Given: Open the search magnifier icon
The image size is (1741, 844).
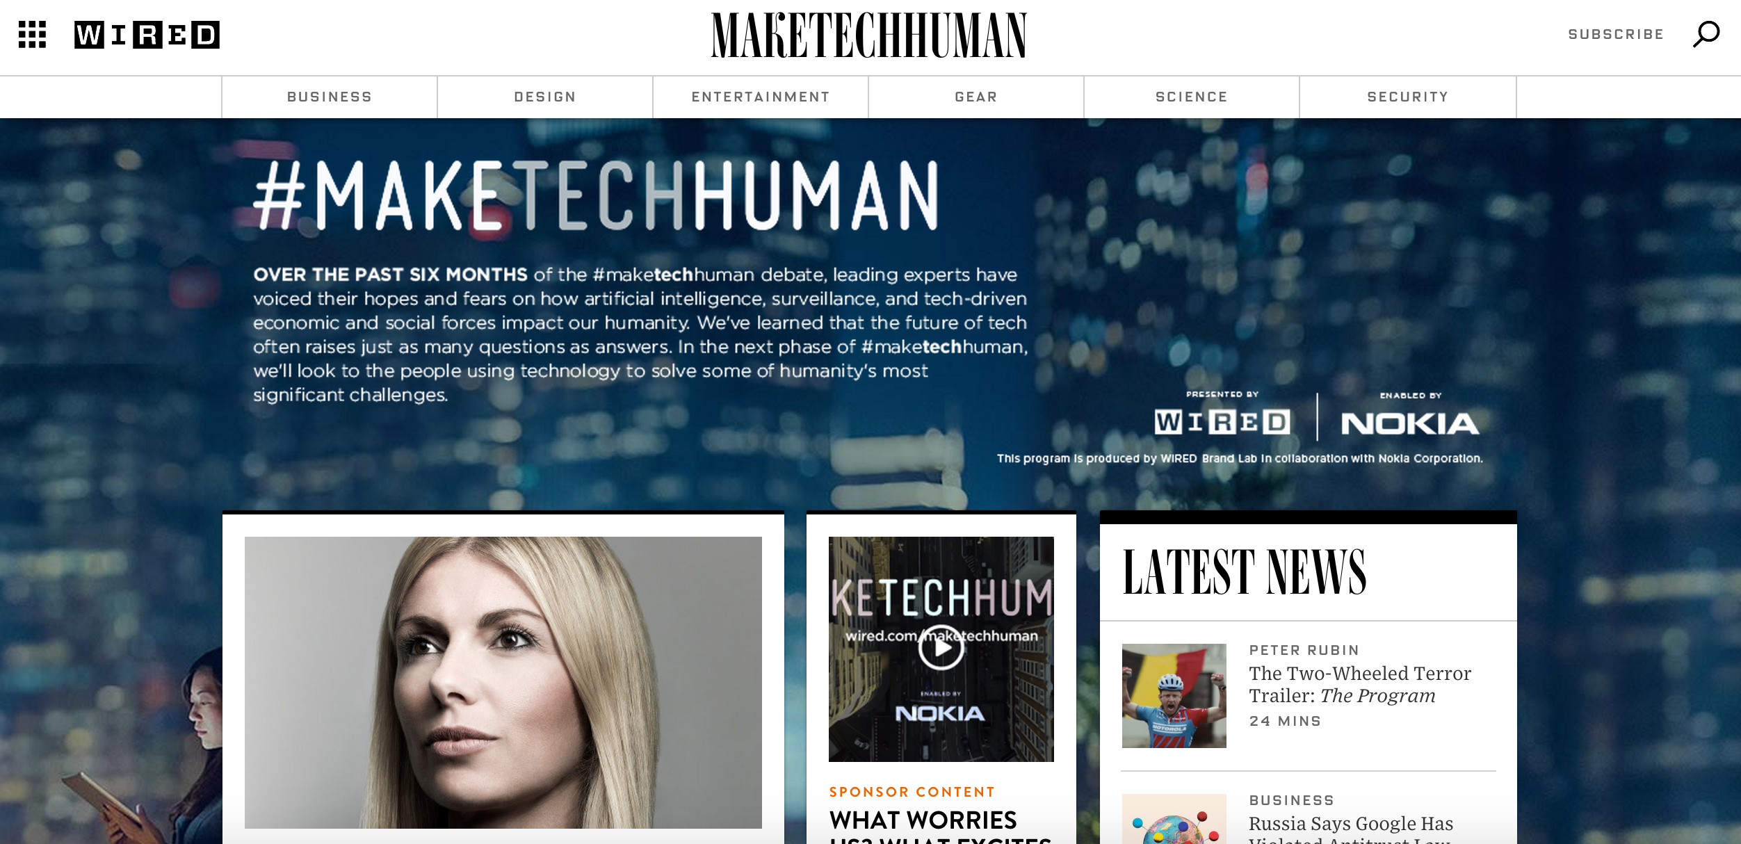Looking at the screenshot, I should click(x=1706, y=34).
